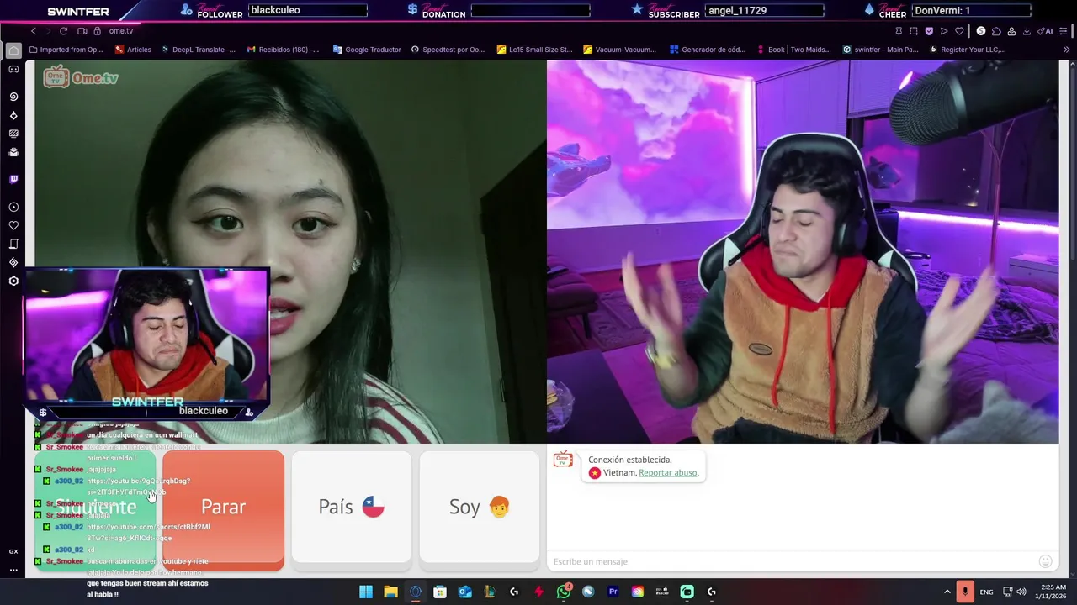Open Outlook from taskbar

464,592
